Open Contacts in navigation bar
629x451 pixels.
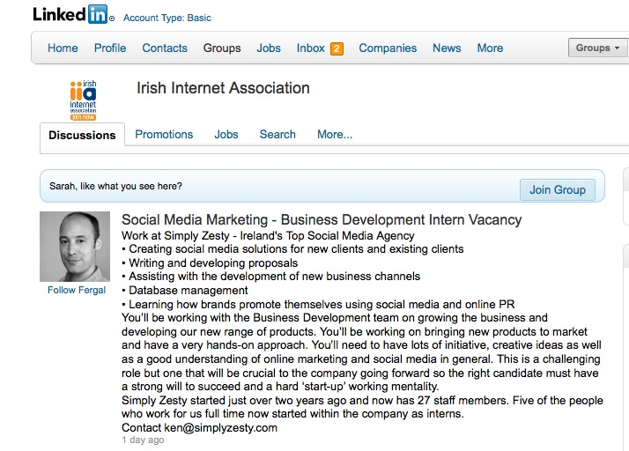(x=165, y=48)
